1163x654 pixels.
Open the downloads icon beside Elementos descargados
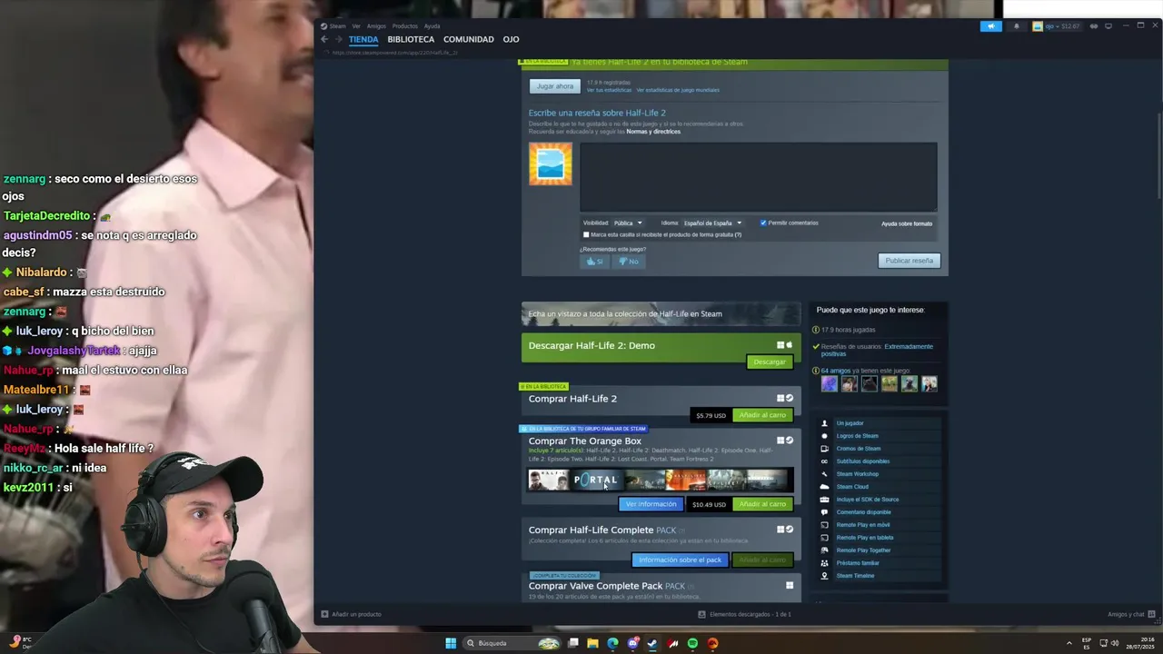[x=701, y=615]
